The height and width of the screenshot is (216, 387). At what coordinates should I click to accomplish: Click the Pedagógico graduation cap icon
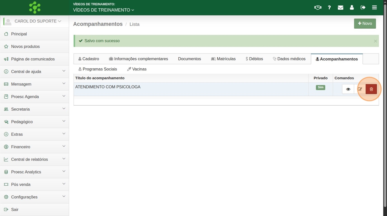pos(6,121)
